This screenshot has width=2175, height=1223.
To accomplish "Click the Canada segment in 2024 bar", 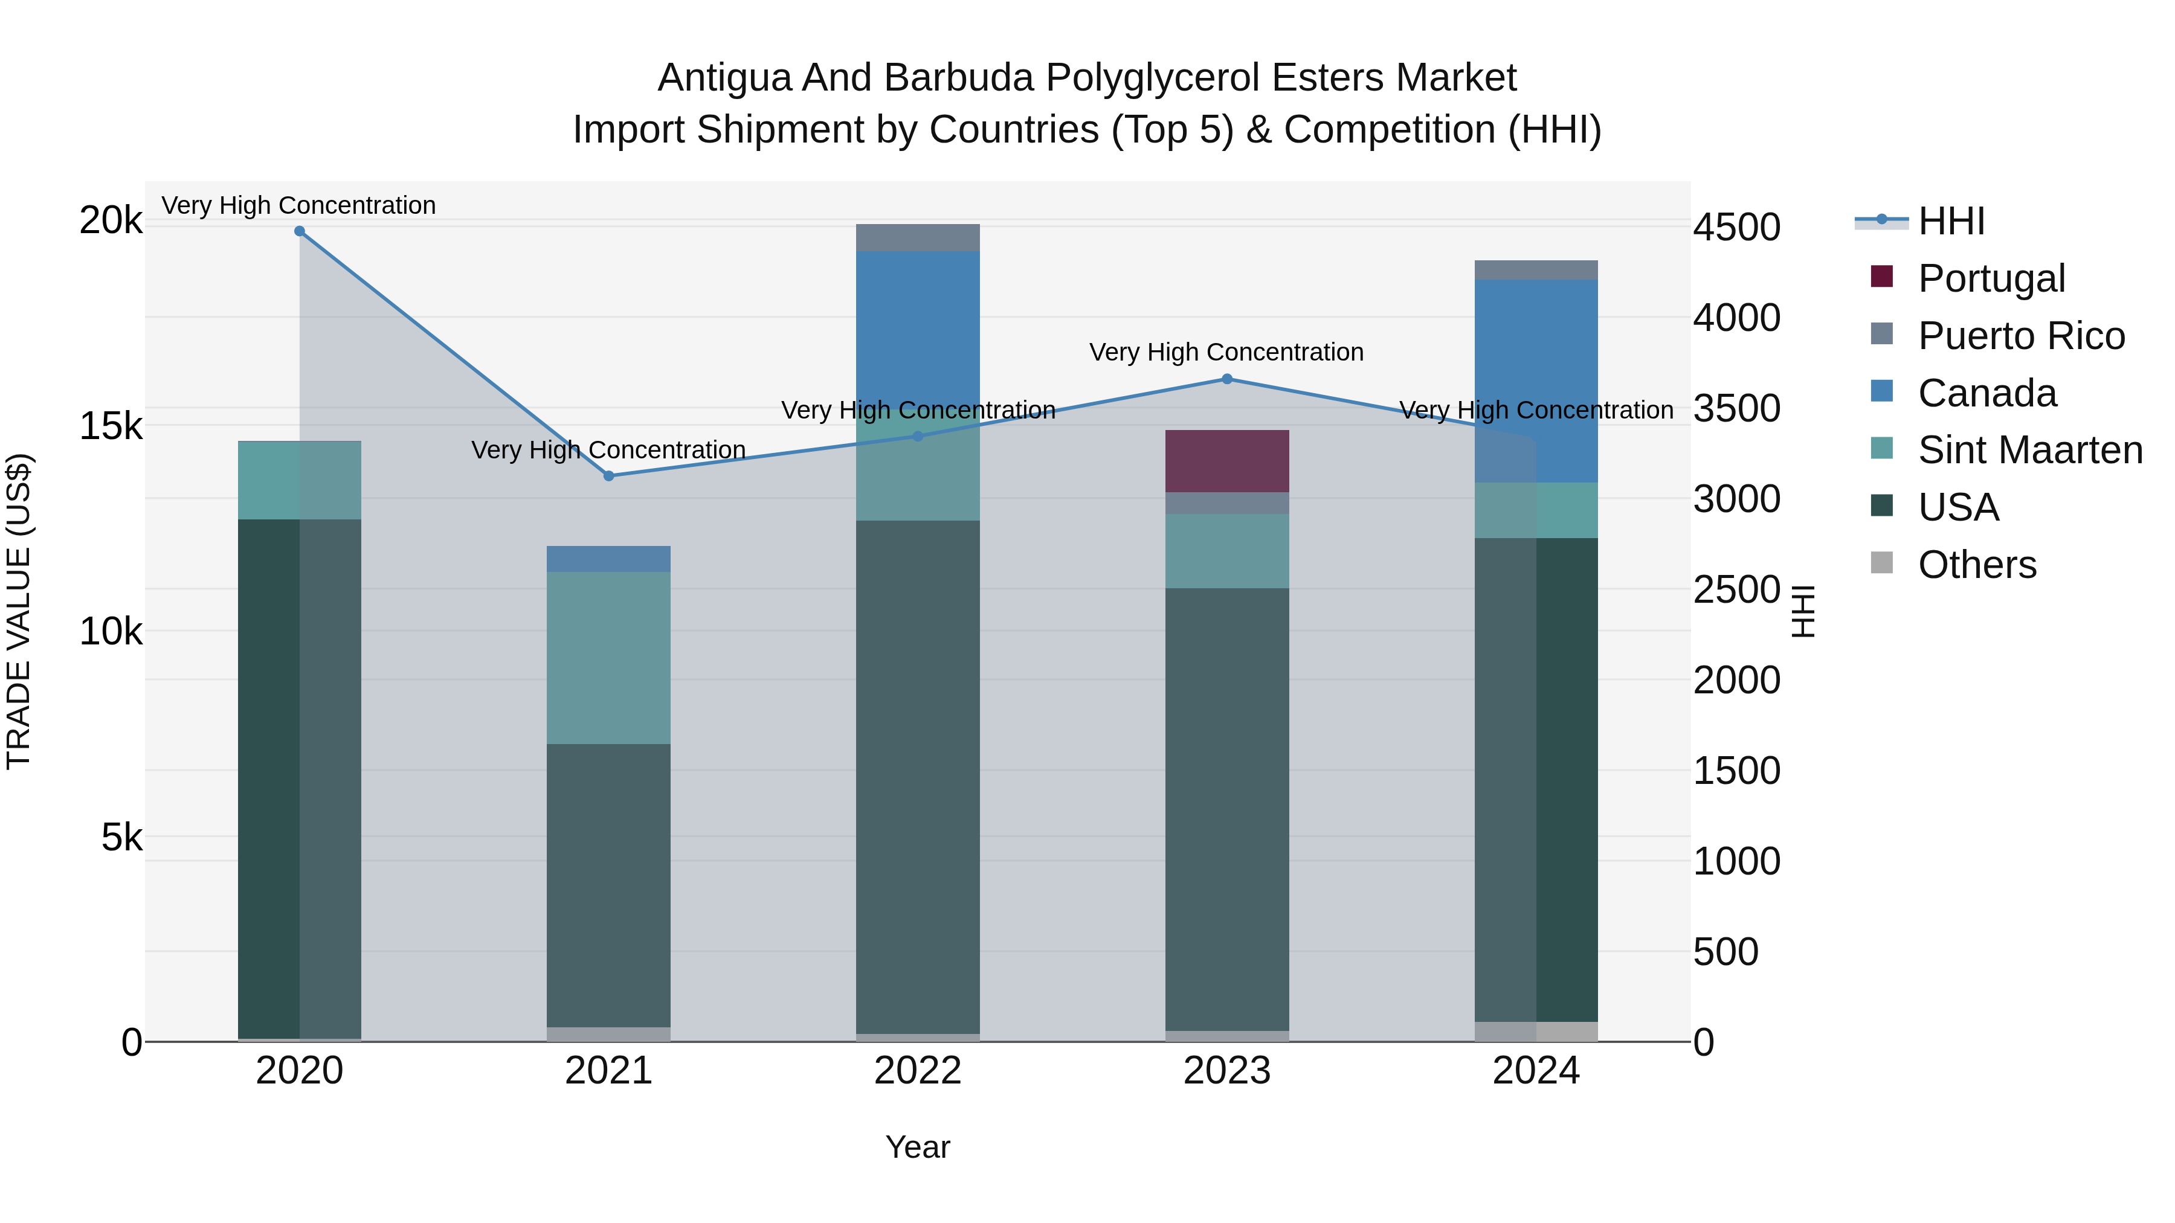I will 1536,380.
